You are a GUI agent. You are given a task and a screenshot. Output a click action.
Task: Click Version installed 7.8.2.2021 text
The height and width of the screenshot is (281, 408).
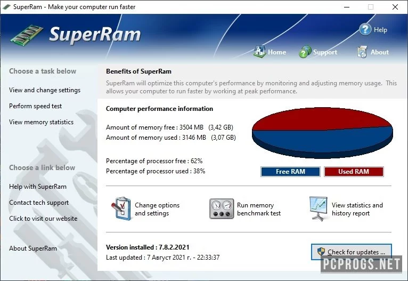pos(148,247)
